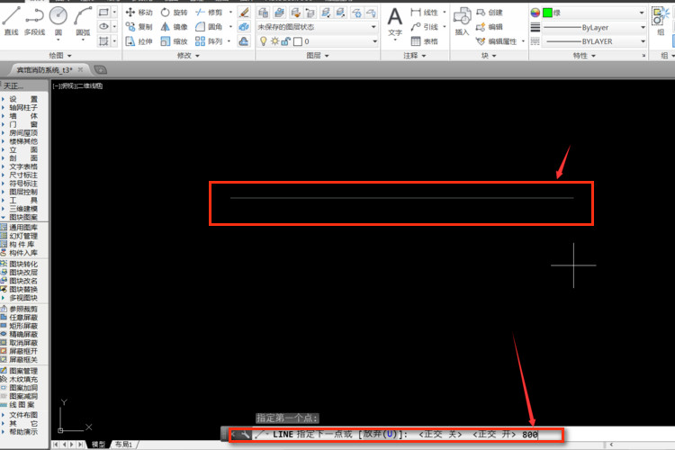The height and width of the screenshot is (450, 675).
Task: Open the 构件库 tool
Action: click(20, 244)
